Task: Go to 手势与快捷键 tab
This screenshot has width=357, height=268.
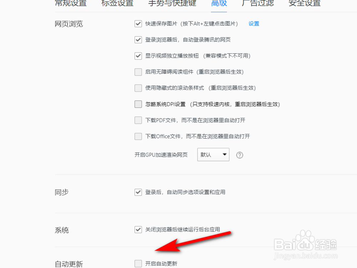Action: [172, 3]
